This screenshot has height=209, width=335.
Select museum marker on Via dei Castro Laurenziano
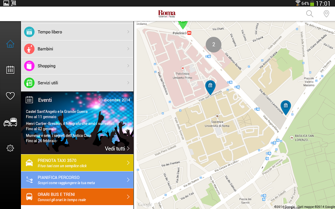coord(286,107)
